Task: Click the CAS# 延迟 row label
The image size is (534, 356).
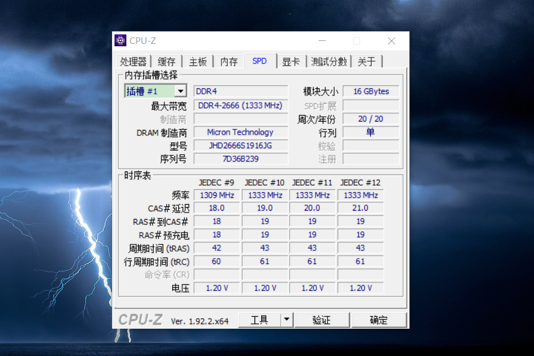Action: coord(169,208)
